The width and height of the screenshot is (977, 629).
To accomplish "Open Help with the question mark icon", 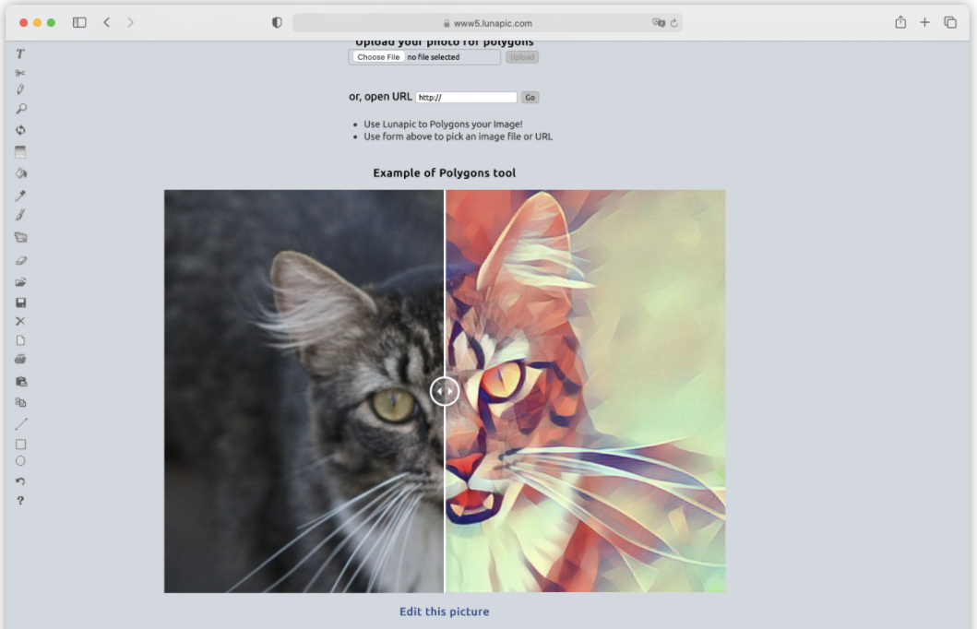I will click(x=20, y=501).
